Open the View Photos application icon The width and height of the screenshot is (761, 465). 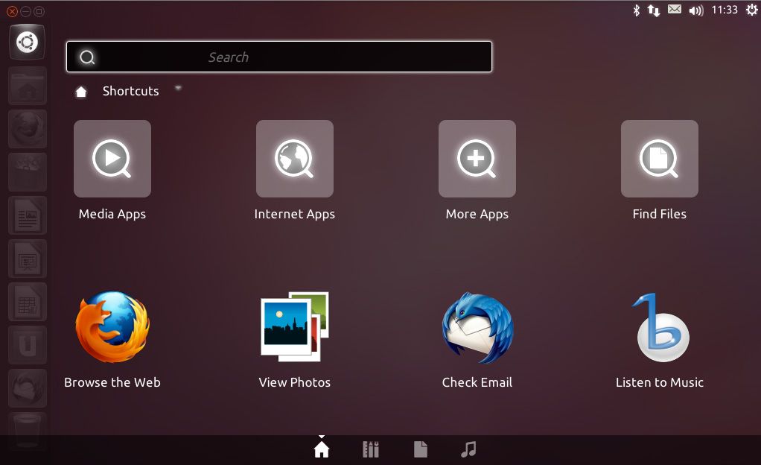tap(295, 327)
